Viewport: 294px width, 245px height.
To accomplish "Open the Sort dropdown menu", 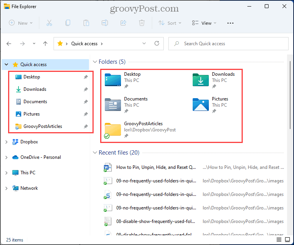I will [170, 23].
